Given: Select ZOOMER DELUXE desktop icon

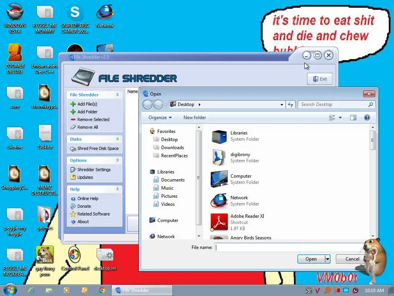Looking at the screenshot, I should pyautogui.click(x=15, y=59).
